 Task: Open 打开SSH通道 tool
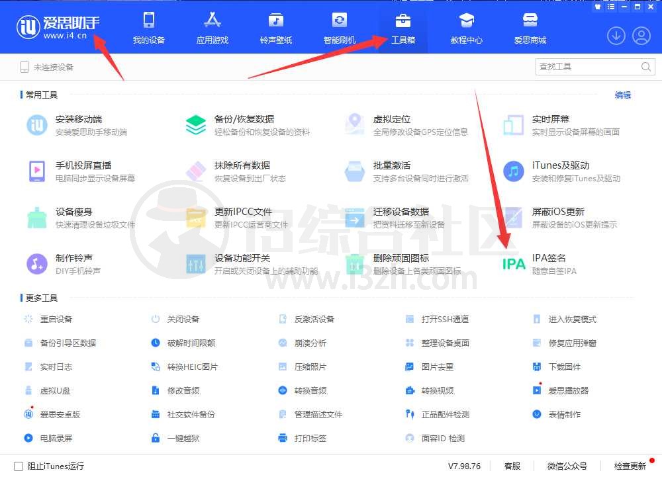[x=437, y=320]
